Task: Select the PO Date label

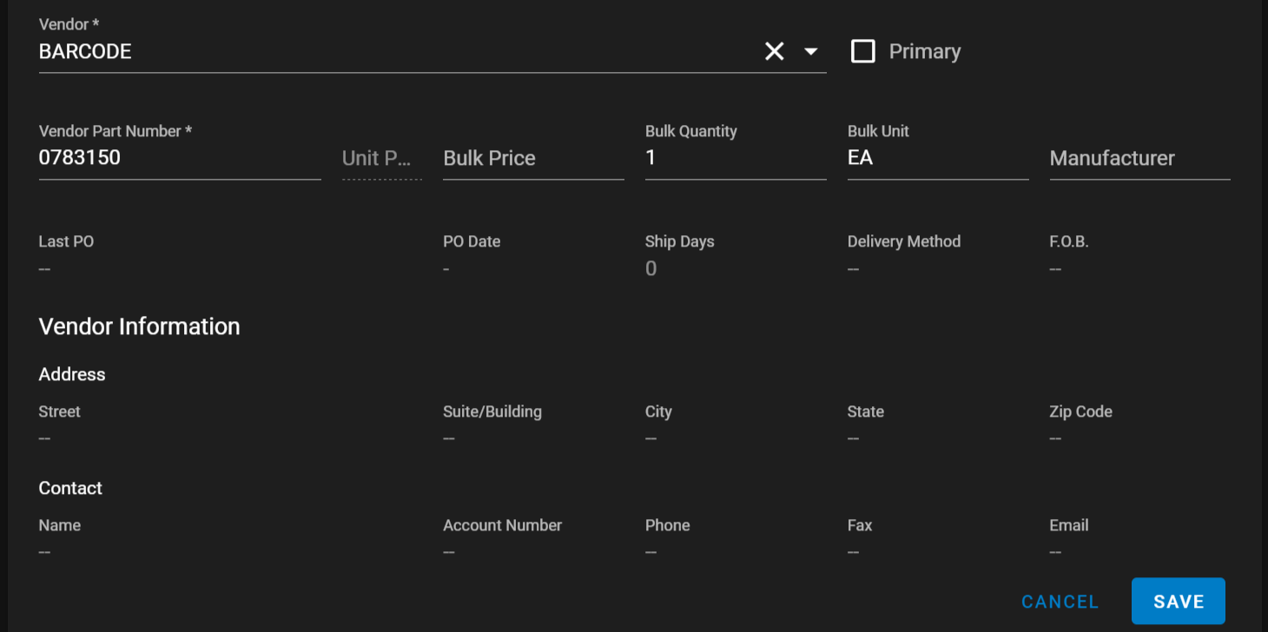Action: (x=472, y=241)
